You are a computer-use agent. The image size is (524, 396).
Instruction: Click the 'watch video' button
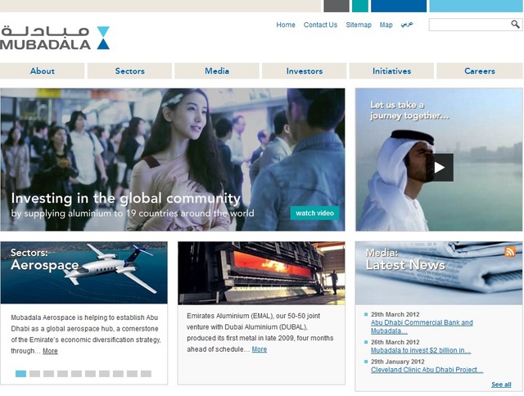coord(314,213)
